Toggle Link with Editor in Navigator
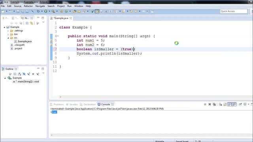This screenshot has width=253, height=142. coord(32,23)
